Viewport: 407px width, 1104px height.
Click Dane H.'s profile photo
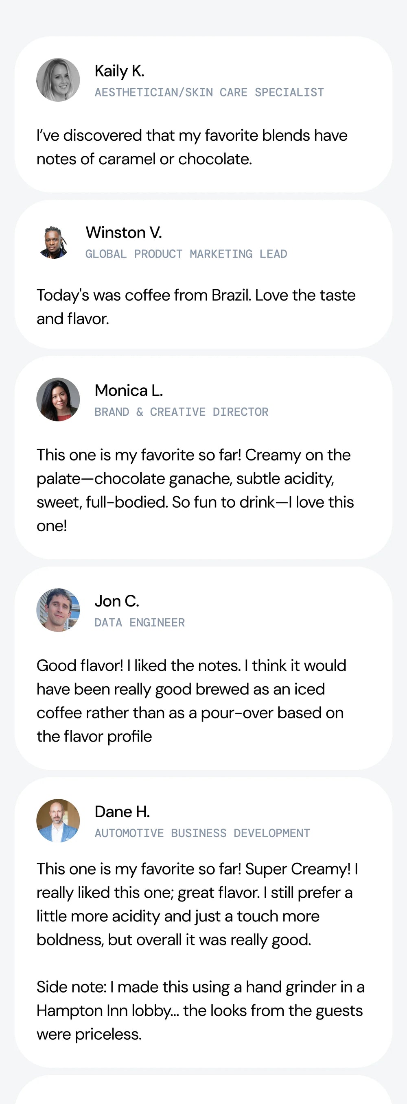tap(58, 820)
